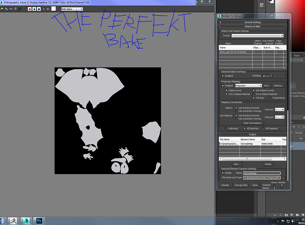Select the Full Size radio button
305x225 pixels.
tap(253, 98)
